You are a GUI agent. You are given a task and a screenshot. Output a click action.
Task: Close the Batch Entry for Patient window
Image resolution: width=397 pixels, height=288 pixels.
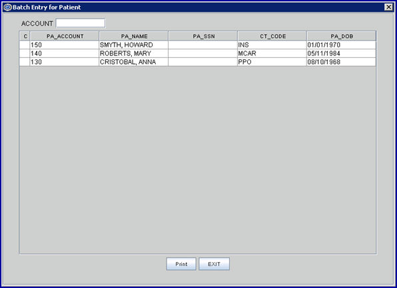pos(388,7)
